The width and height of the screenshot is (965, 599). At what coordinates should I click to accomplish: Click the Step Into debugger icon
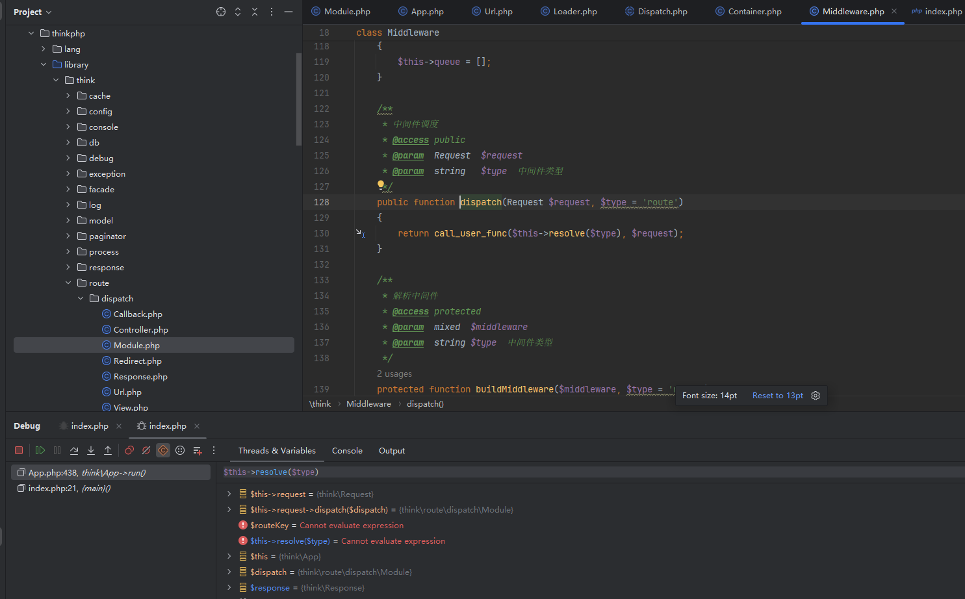tap(91, 450)
